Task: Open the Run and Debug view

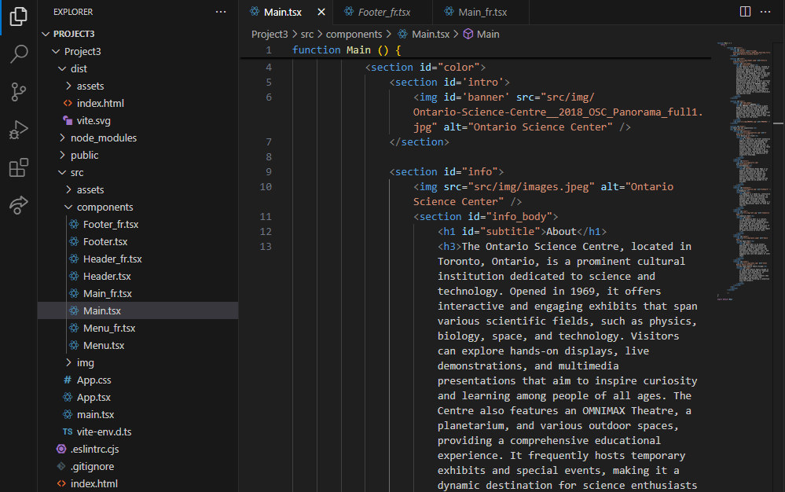Action: point(18,130)
